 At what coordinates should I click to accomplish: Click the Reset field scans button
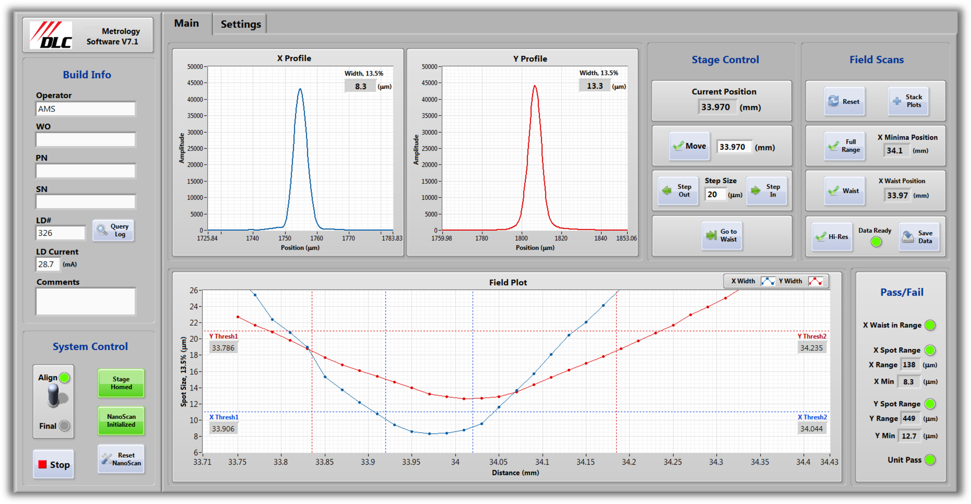tap(844, 102)
